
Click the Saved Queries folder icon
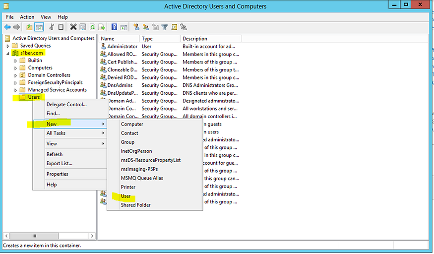[x=15, y=46]
